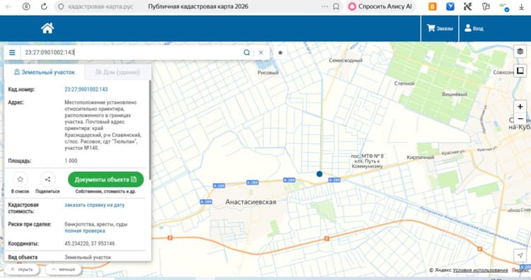This screenshot has height=280, width=531.
Task: Go to the site home icon
Action: click(x=47, y=28)
